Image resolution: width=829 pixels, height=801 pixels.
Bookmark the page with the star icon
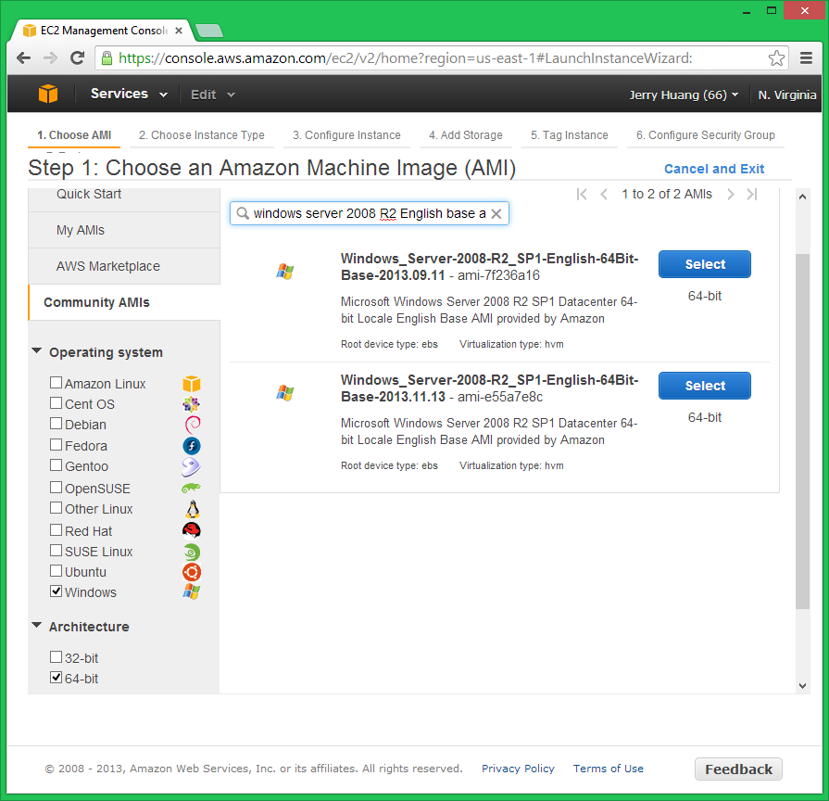[x=776, y=57]
